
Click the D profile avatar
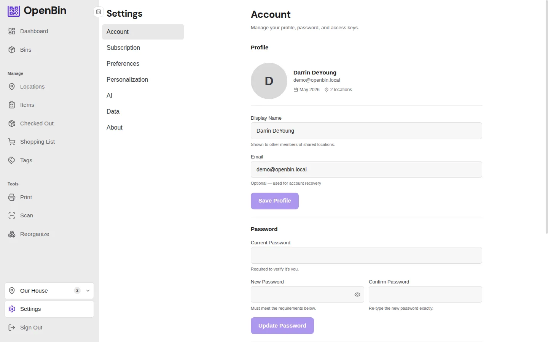(269, 81)
